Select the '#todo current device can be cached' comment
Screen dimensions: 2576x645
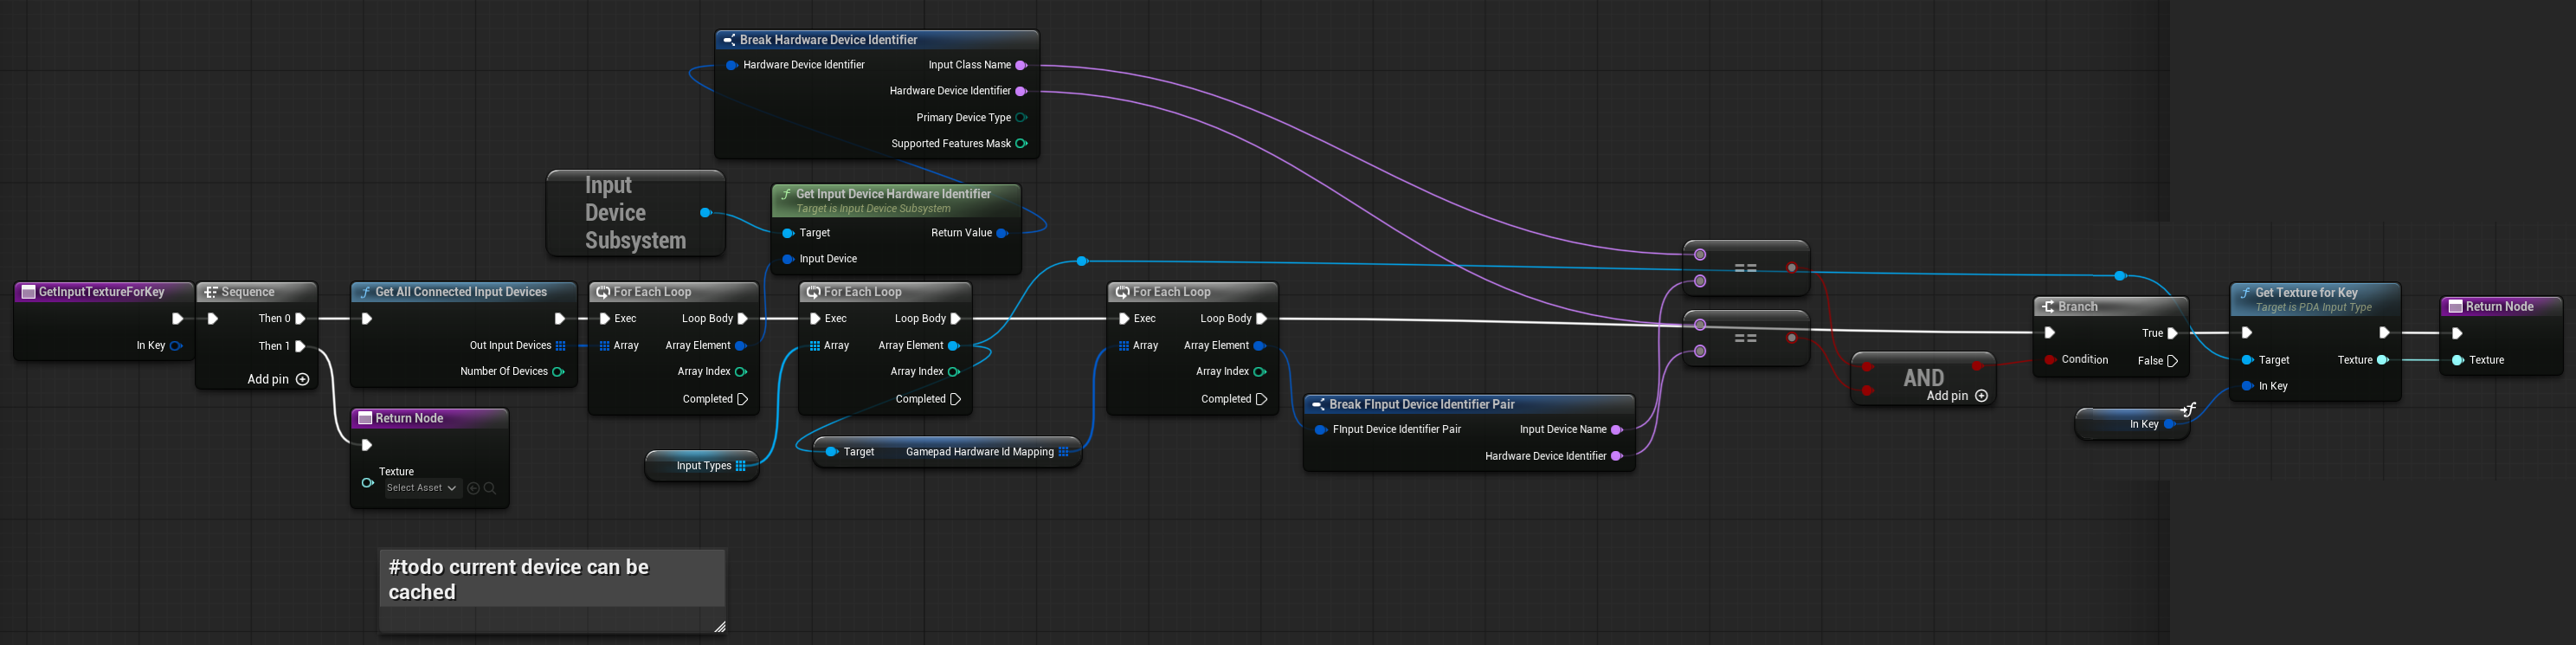(x=551, y=579)
